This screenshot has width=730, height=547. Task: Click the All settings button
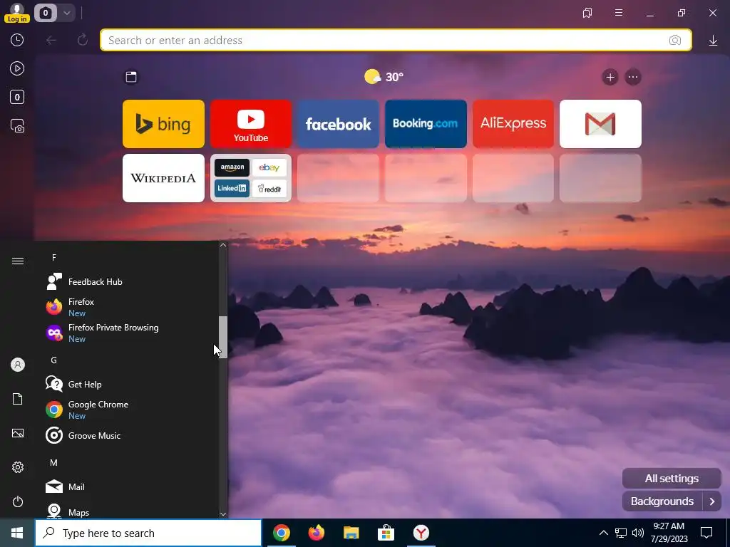pos(672,478)
